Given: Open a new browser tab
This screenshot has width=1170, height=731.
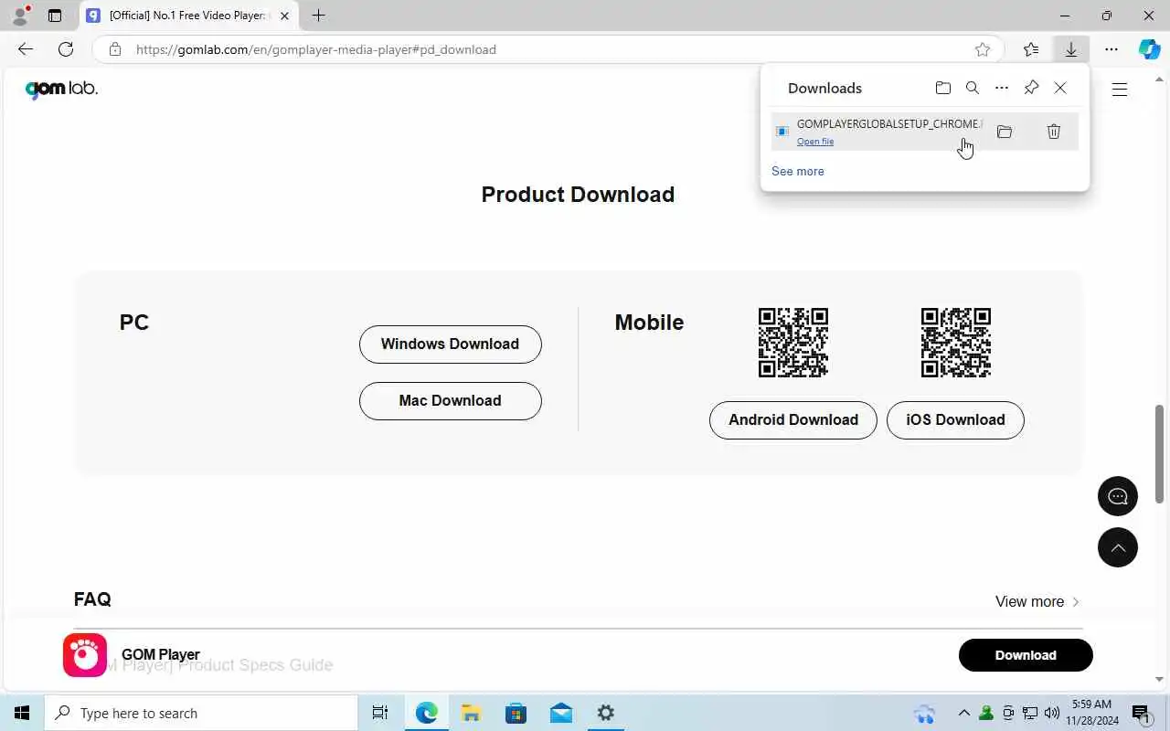Looking at the screenshot, I should pyautogui.click(x=318, y=16).
